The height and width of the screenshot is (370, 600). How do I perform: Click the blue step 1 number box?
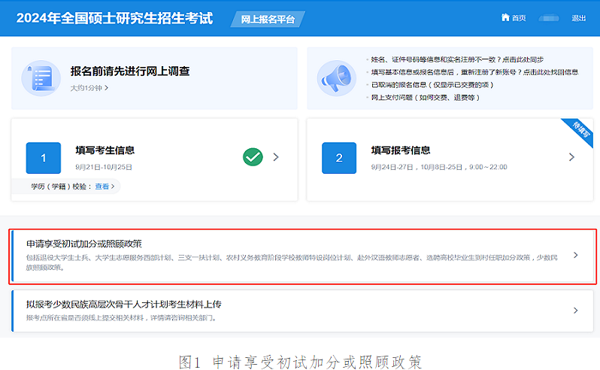click(44, 158)
